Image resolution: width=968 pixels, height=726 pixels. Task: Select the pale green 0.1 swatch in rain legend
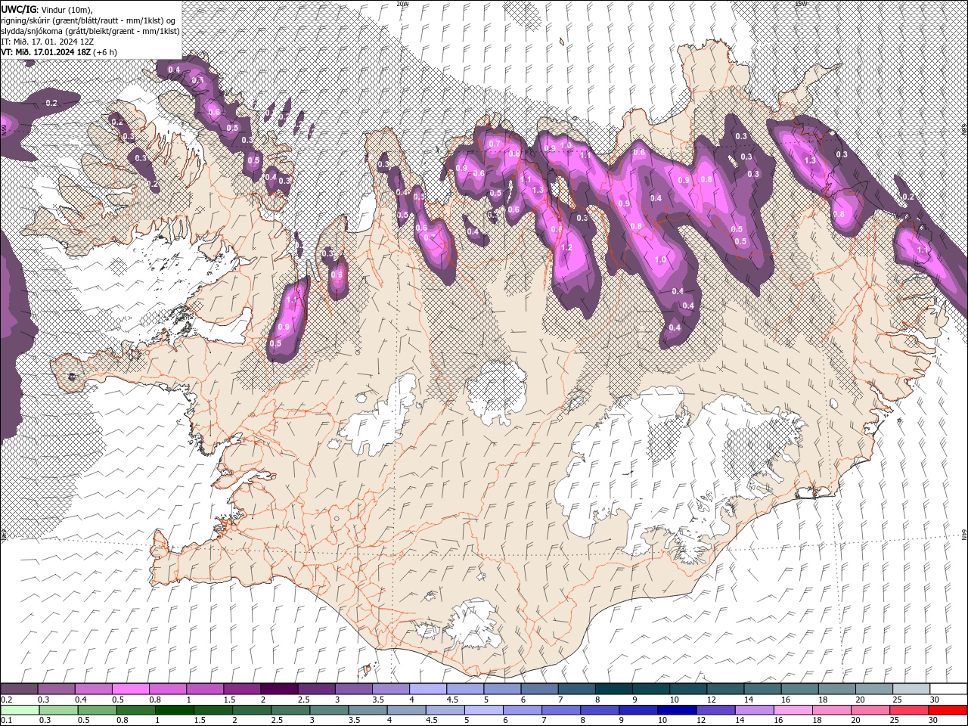click(x=20, y=710)
